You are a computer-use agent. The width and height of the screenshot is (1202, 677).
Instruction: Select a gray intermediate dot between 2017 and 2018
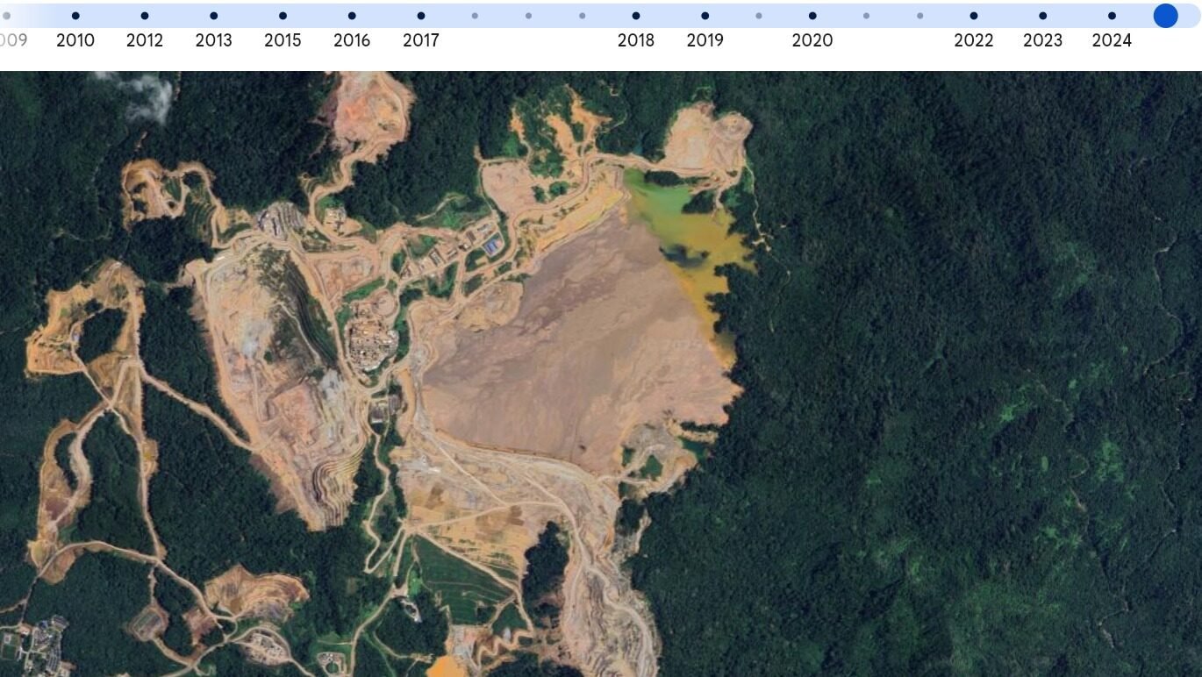[527, 14]
